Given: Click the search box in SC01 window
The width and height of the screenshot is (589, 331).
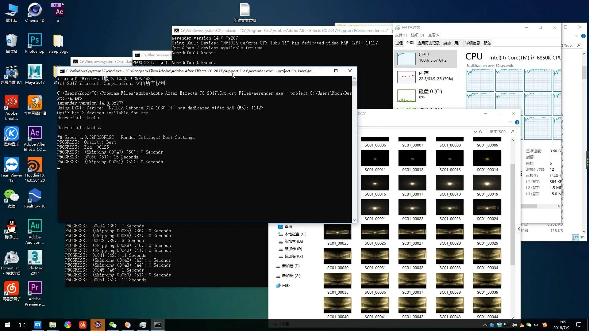Looking at the screenshot, I should coord(501,132).
